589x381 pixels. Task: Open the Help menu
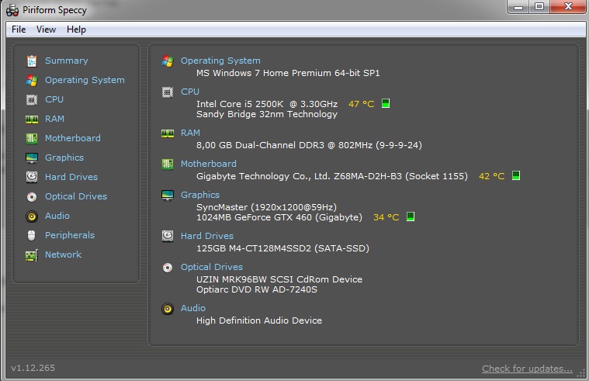pyautogui.click(x=76, y=29)
